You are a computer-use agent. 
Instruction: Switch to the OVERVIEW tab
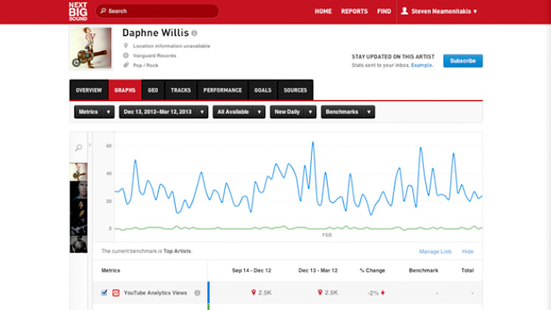(x=89, y=90)
